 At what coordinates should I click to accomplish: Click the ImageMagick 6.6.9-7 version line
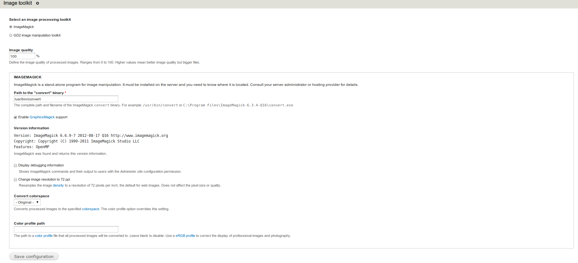click(91, 136)
